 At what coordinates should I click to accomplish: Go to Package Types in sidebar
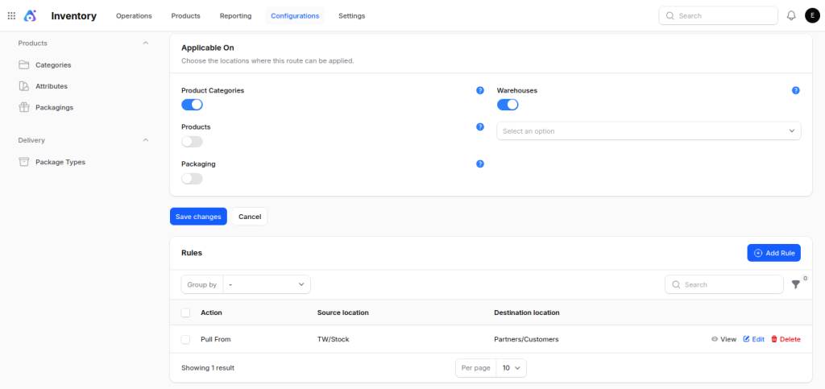tap(60, 162)
